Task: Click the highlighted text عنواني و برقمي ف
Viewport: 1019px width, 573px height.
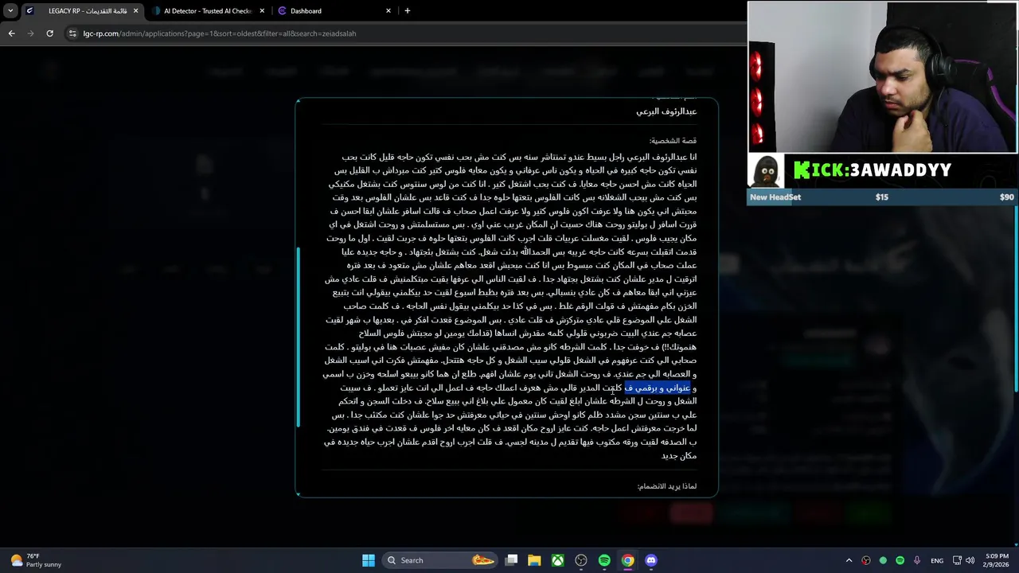Action: [657, 388]
